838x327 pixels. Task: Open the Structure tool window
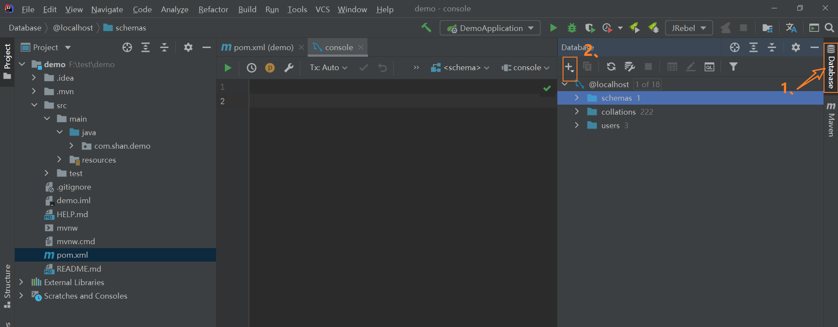click(x=7, y=286)
